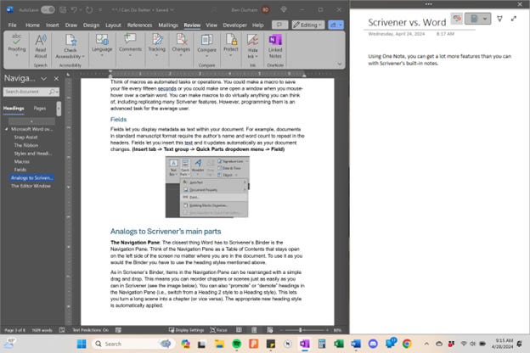Open the OneNote linked notes dropdown
The image size is (530, 353).
pyautogui.click(x=485, y=19)
